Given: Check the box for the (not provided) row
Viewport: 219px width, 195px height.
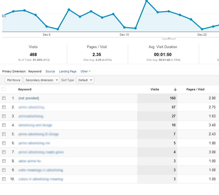Looking at the screenshot, I should click(x=4, y=98).
